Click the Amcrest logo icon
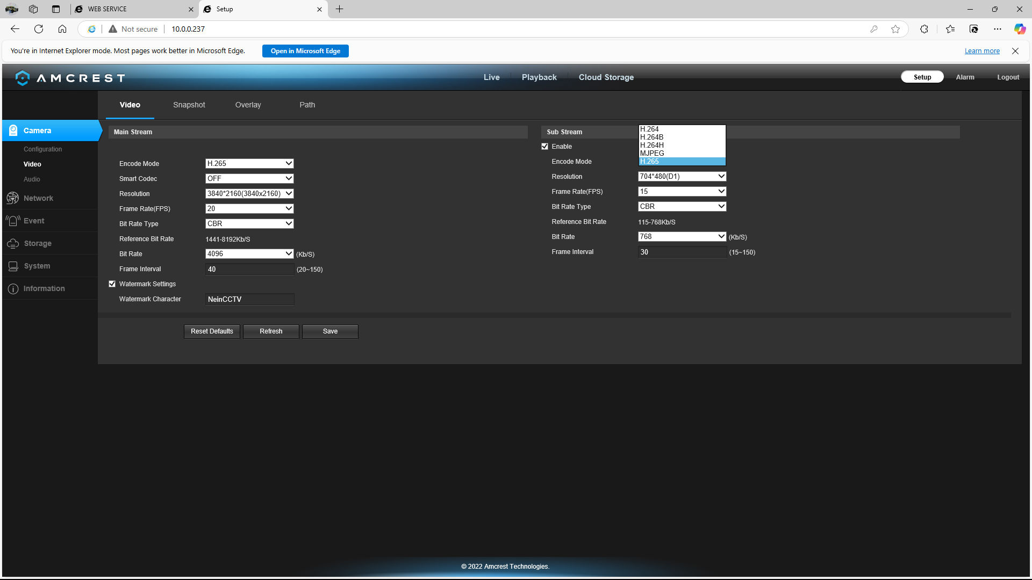 tap(23, 78)
